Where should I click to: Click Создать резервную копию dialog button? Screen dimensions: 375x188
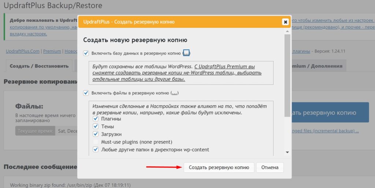(x=219, y=167)
